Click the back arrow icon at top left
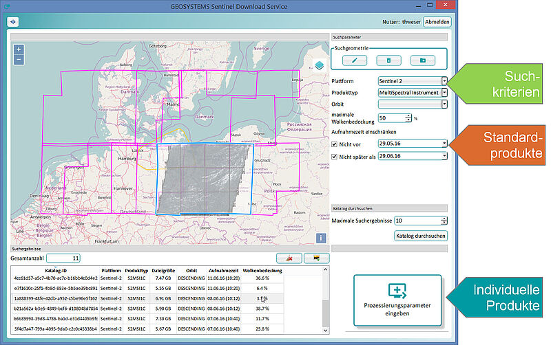The height and width of the screenshot is (345, 551). point(12,22)
